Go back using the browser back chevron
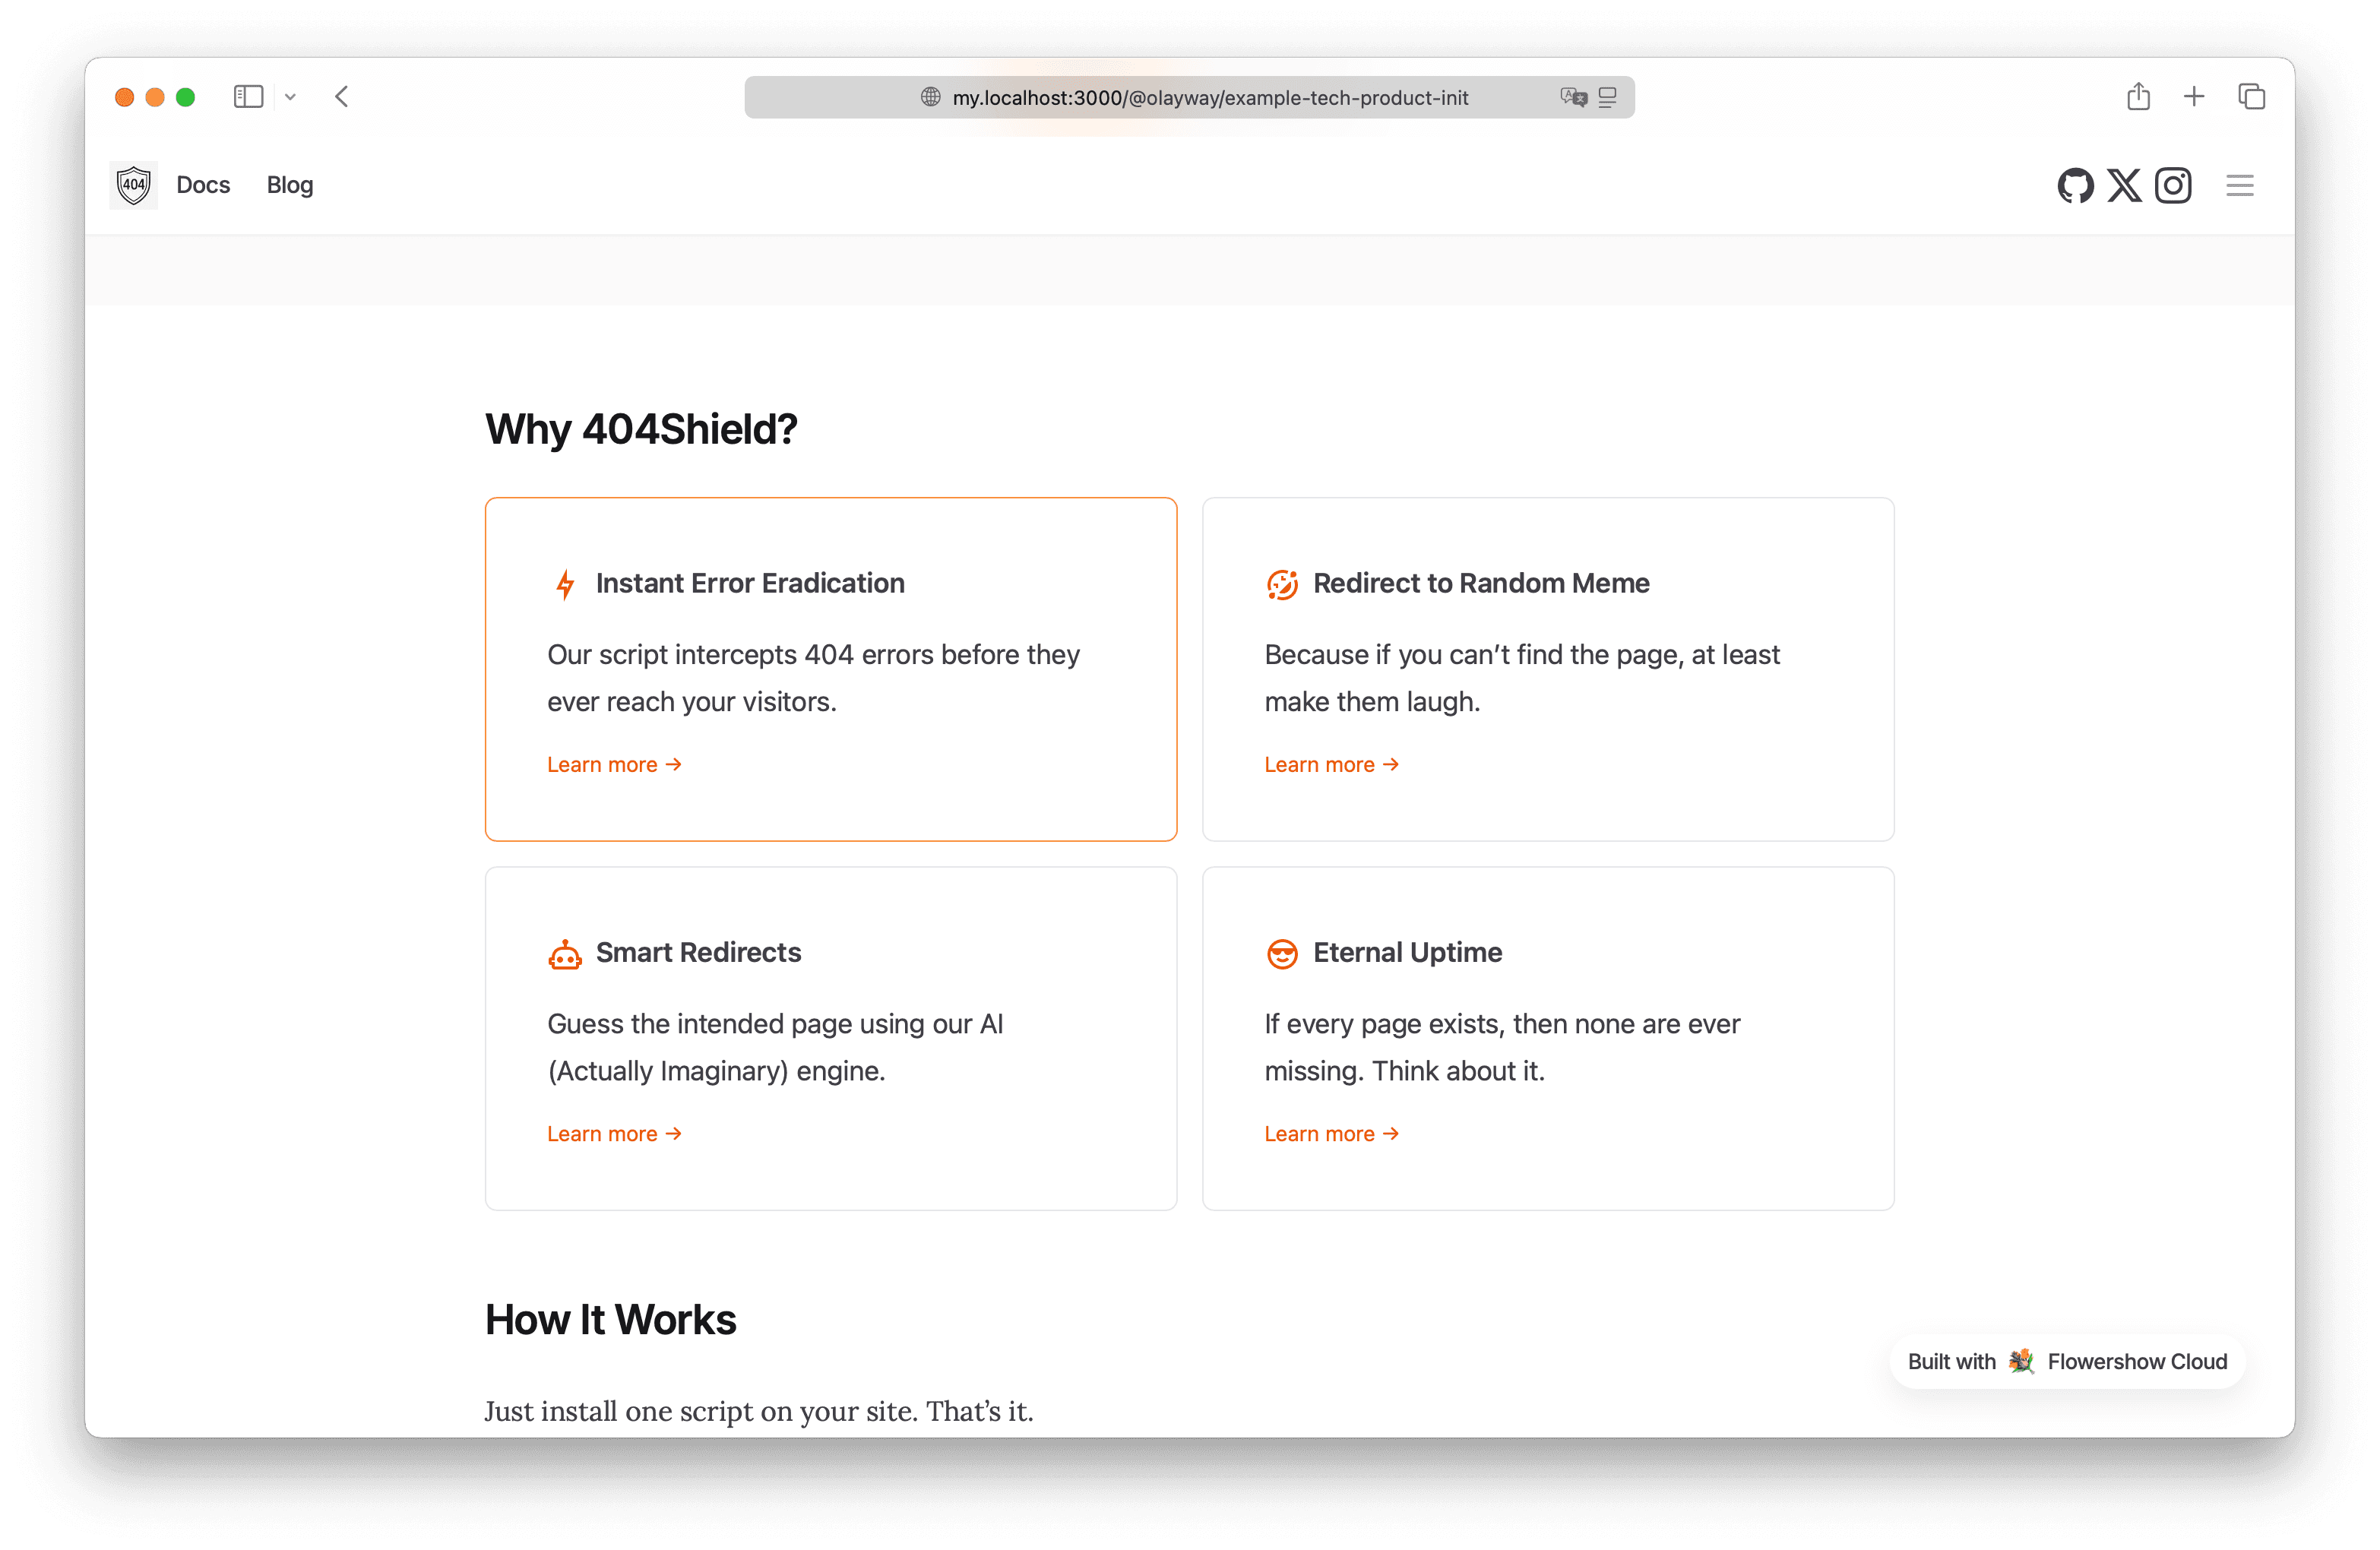Viewport: 2380px width, 1550px height. pos(342,97)
